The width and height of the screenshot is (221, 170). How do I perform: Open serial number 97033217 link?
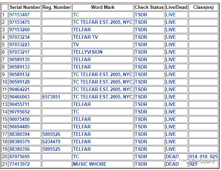point(20,52)
